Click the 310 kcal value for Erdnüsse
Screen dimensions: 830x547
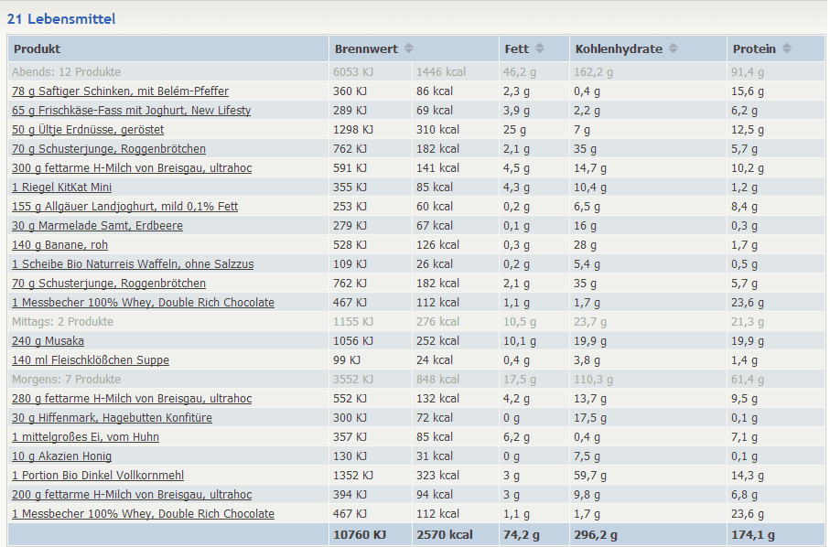(x=437, y=130)
